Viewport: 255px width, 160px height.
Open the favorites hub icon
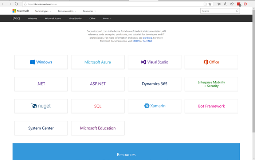click(219, 4)
